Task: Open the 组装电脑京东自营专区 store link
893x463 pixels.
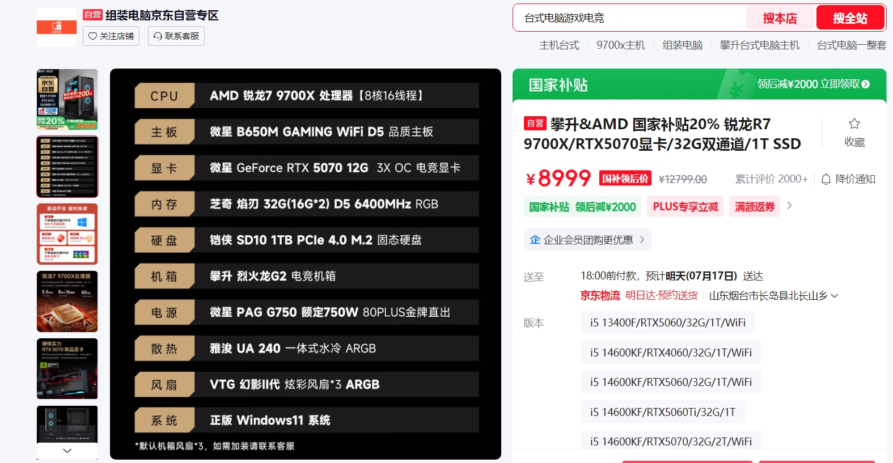Action: 162,15
